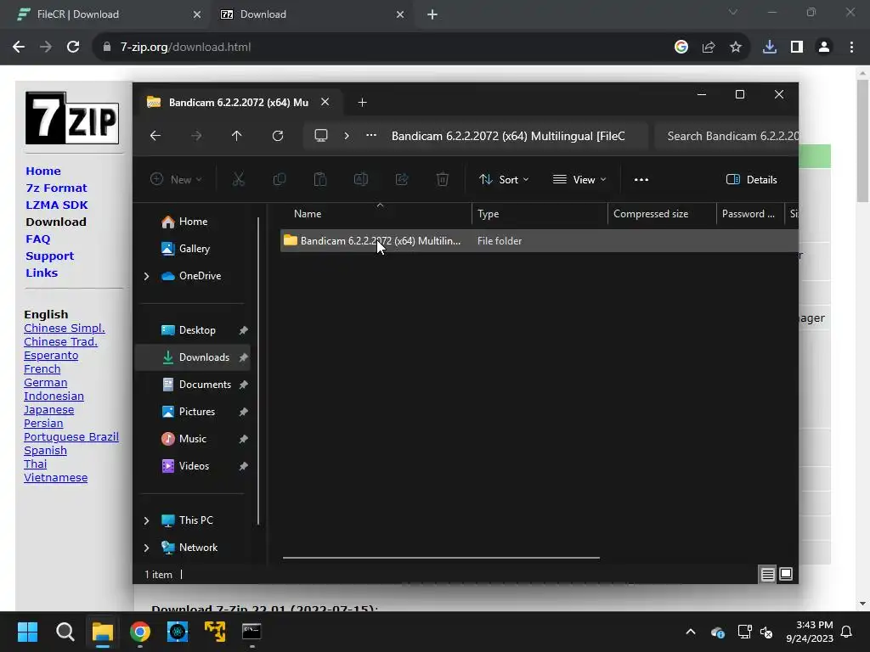Open the Chrome profile avatar icon
Image resolution: width=870 pixels, height=652 pixels.
pyautogui.click(x=824, y=48)
